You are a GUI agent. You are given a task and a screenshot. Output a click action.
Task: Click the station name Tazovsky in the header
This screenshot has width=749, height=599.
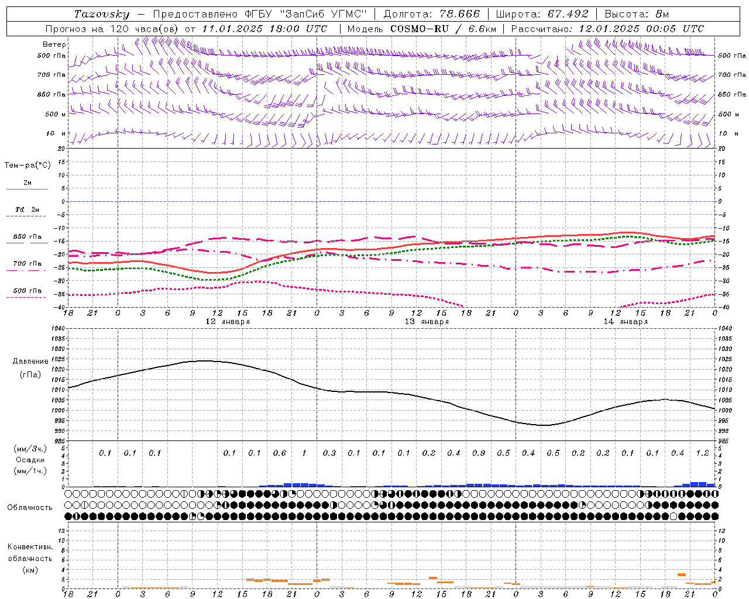(102, 14)
